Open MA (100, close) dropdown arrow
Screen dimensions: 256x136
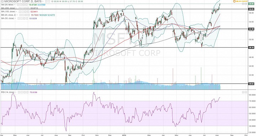pyautogui.click(x=16, y=12)
